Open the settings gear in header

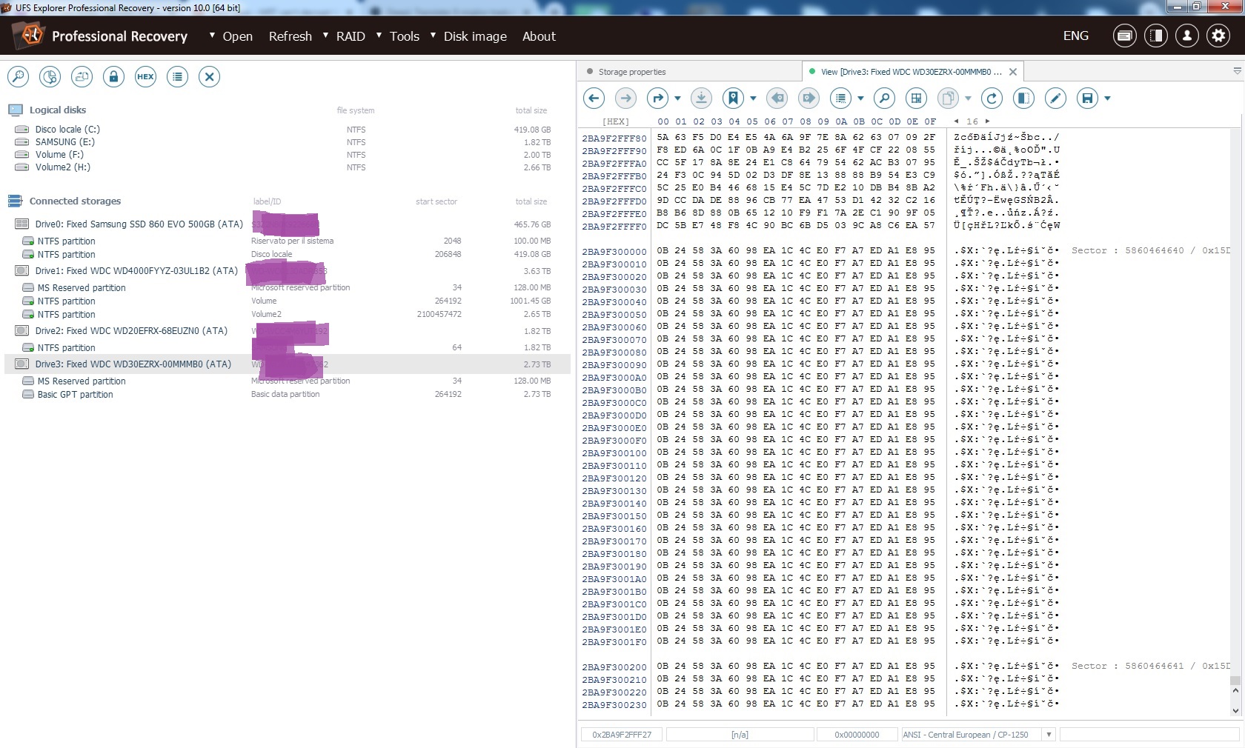pos(1218,36)
